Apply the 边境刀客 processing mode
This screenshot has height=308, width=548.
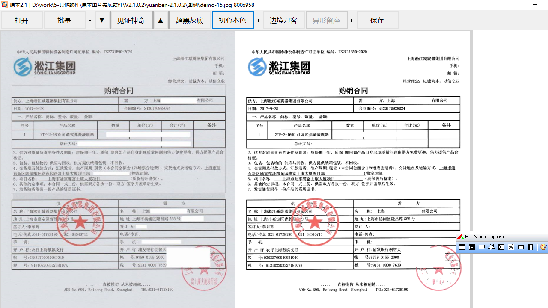[283, 20]
